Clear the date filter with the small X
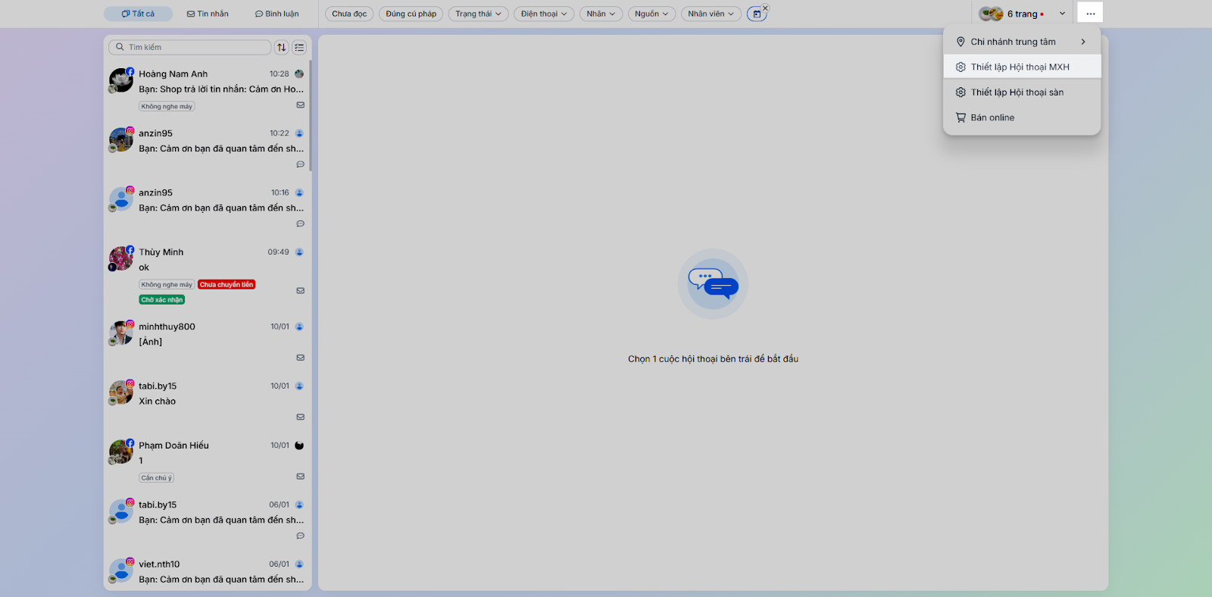1212x597 pixels. pos(765,8)
